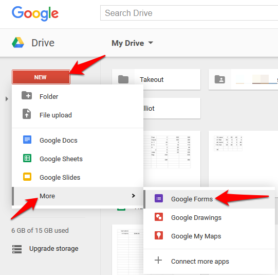Screen dimensions: 278x275
Task: Click the Takeout folder icon
Action: coord(123,79)
